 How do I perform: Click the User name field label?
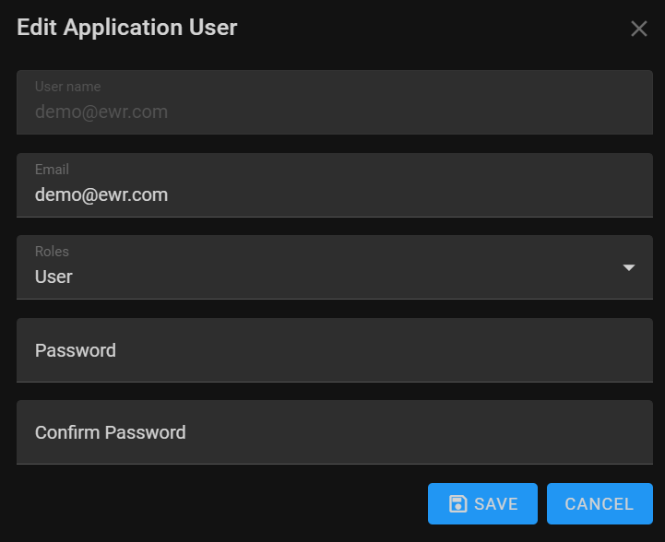coord(68,87)
